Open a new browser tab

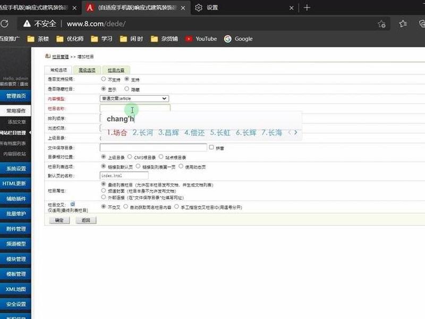[307, 7]
